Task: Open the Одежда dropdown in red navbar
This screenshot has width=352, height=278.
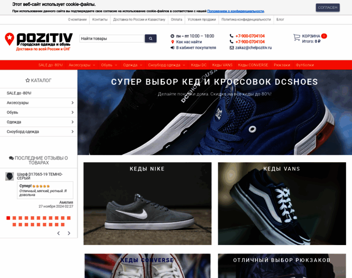Action: click(x=132, y=65)
